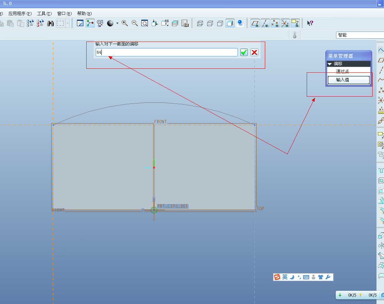Open the 工具 menu
The height and width of the screenshot is (304, 384).
coord(44,14)
